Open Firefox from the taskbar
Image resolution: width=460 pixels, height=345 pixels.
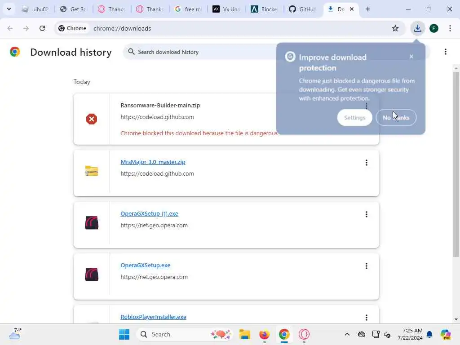[x=264, y=334]
